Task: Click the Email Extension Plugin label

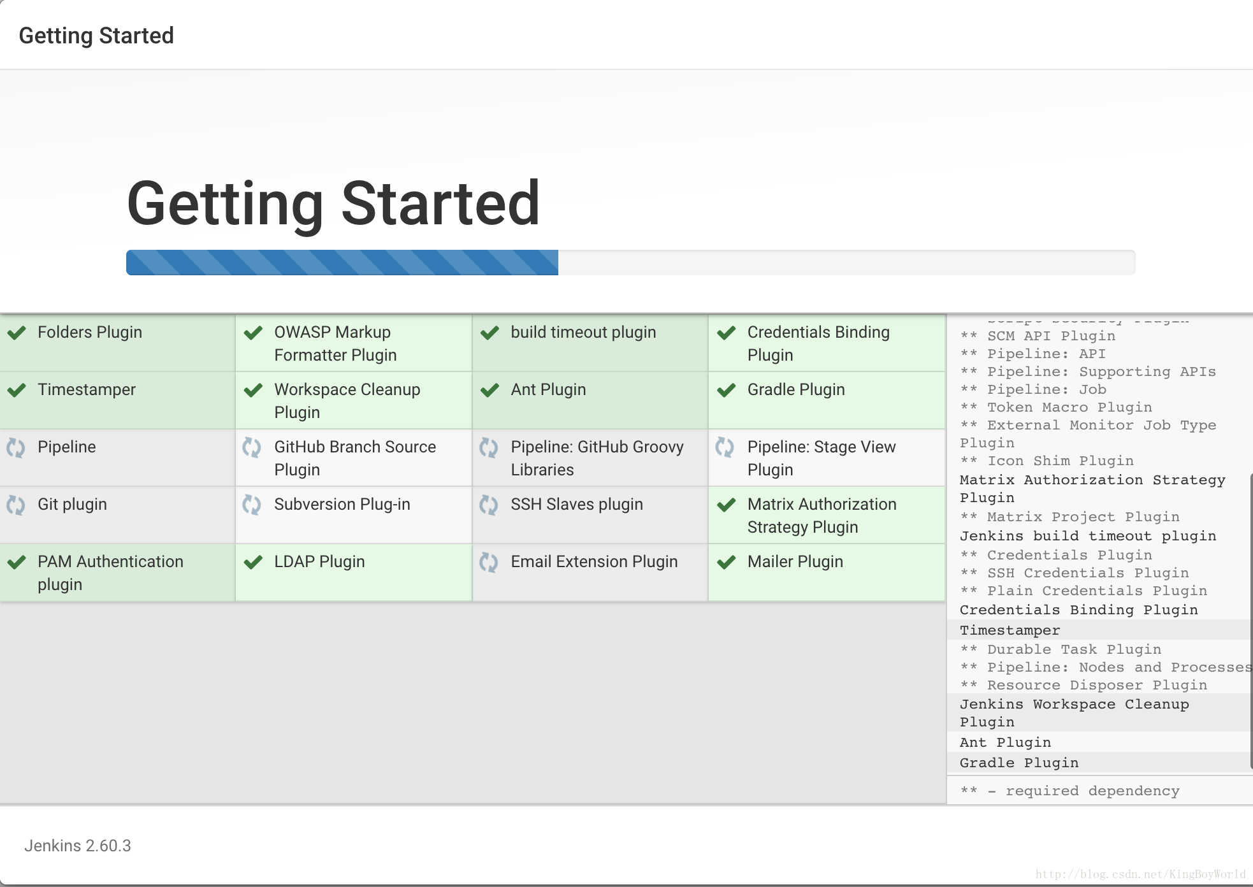Action: [x=594, y=561]
